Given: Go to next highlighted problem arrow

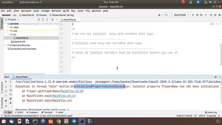Looking at the screenshot, I should 220,24.
